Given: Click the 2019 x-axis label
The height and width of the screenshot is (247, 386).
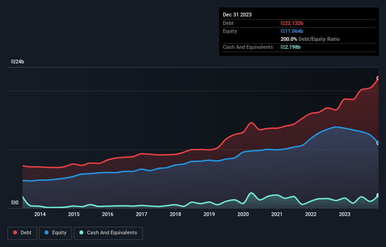Looking at the screenshot, I should point(209,214).
